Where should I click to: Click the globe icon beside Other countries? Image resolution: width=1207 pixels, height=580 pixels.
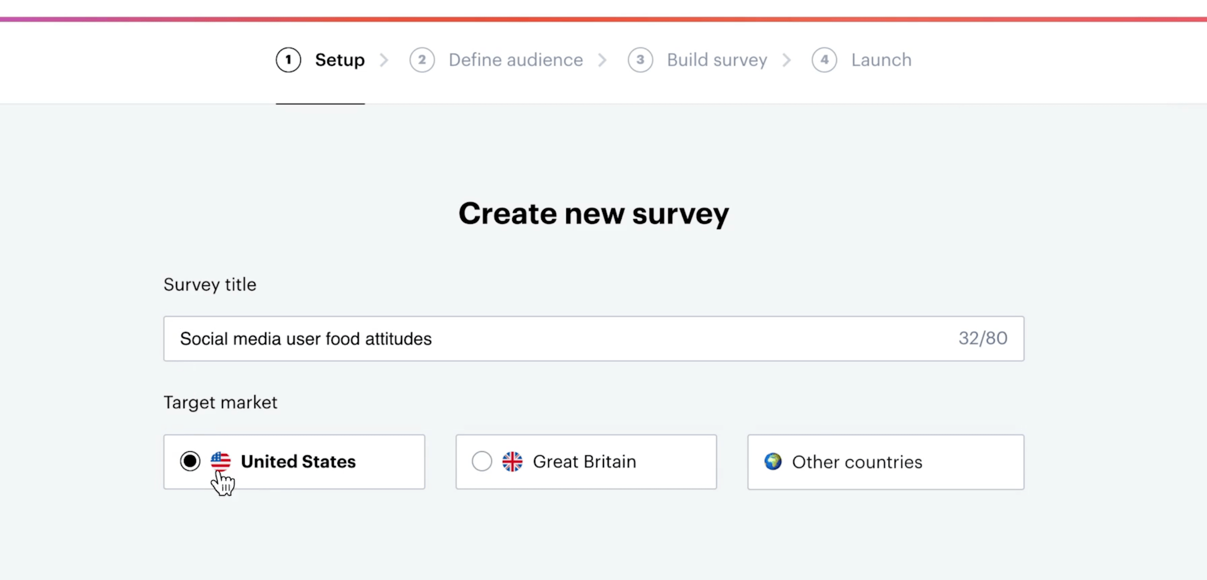pos(773,462)
